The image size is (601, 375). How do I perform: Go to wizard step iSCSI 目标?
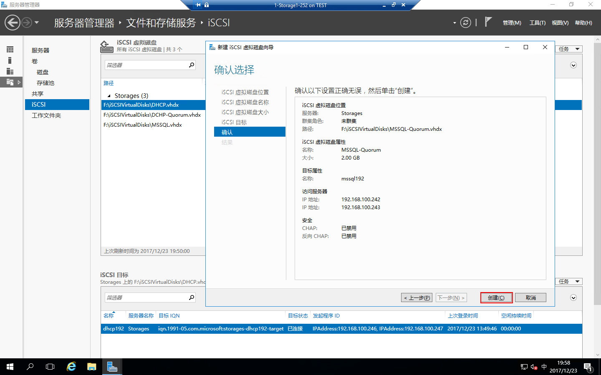[234, 122]
